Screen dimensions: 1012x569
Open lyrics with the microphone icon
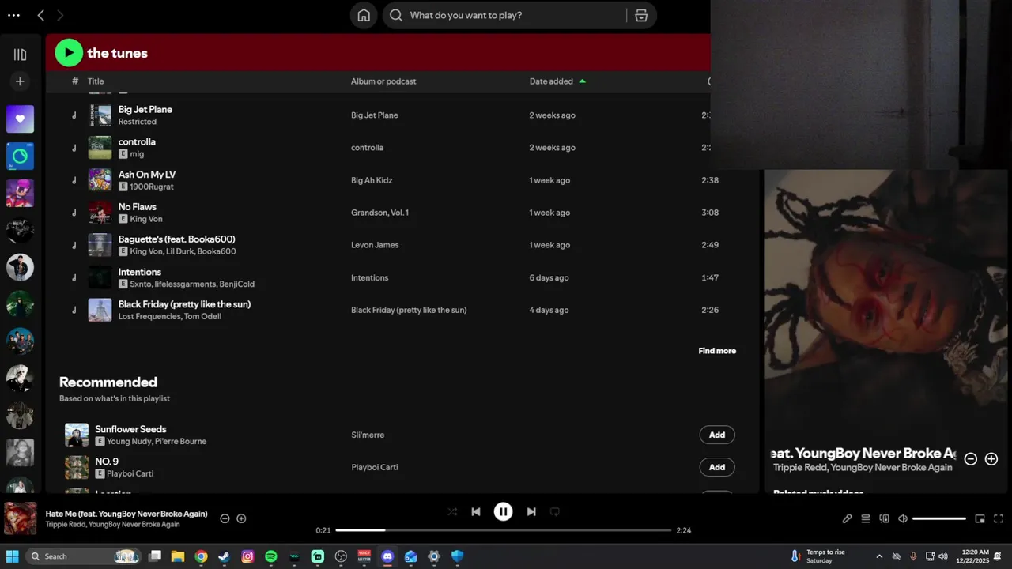(x=847, y=518)
